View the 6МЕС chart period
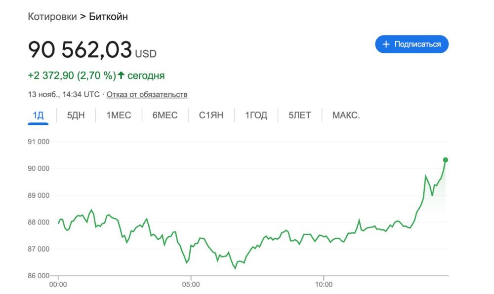Viewport: 494px width, 294px height. (165, 114)
